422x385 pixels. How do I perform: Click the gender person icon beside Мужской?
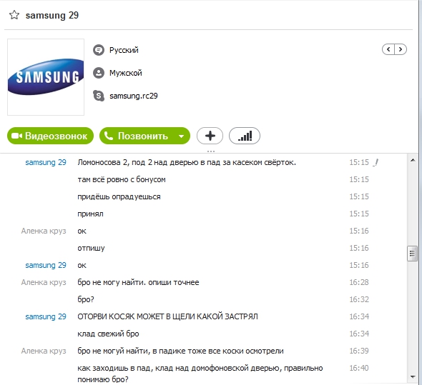[x=99, y=73]
